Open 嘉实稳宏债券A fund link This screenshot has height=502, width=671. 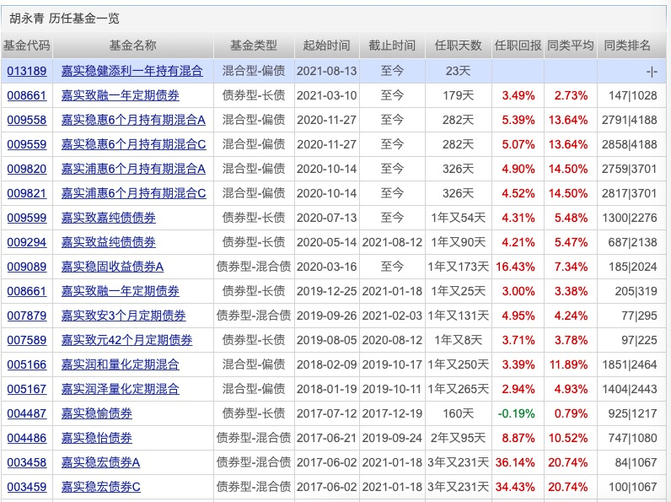100,462
